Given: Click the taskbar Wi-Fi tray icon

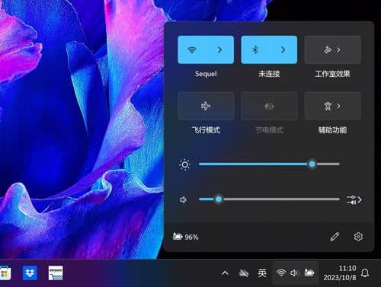Looking at the screenshot, I should tap(281, 273).
